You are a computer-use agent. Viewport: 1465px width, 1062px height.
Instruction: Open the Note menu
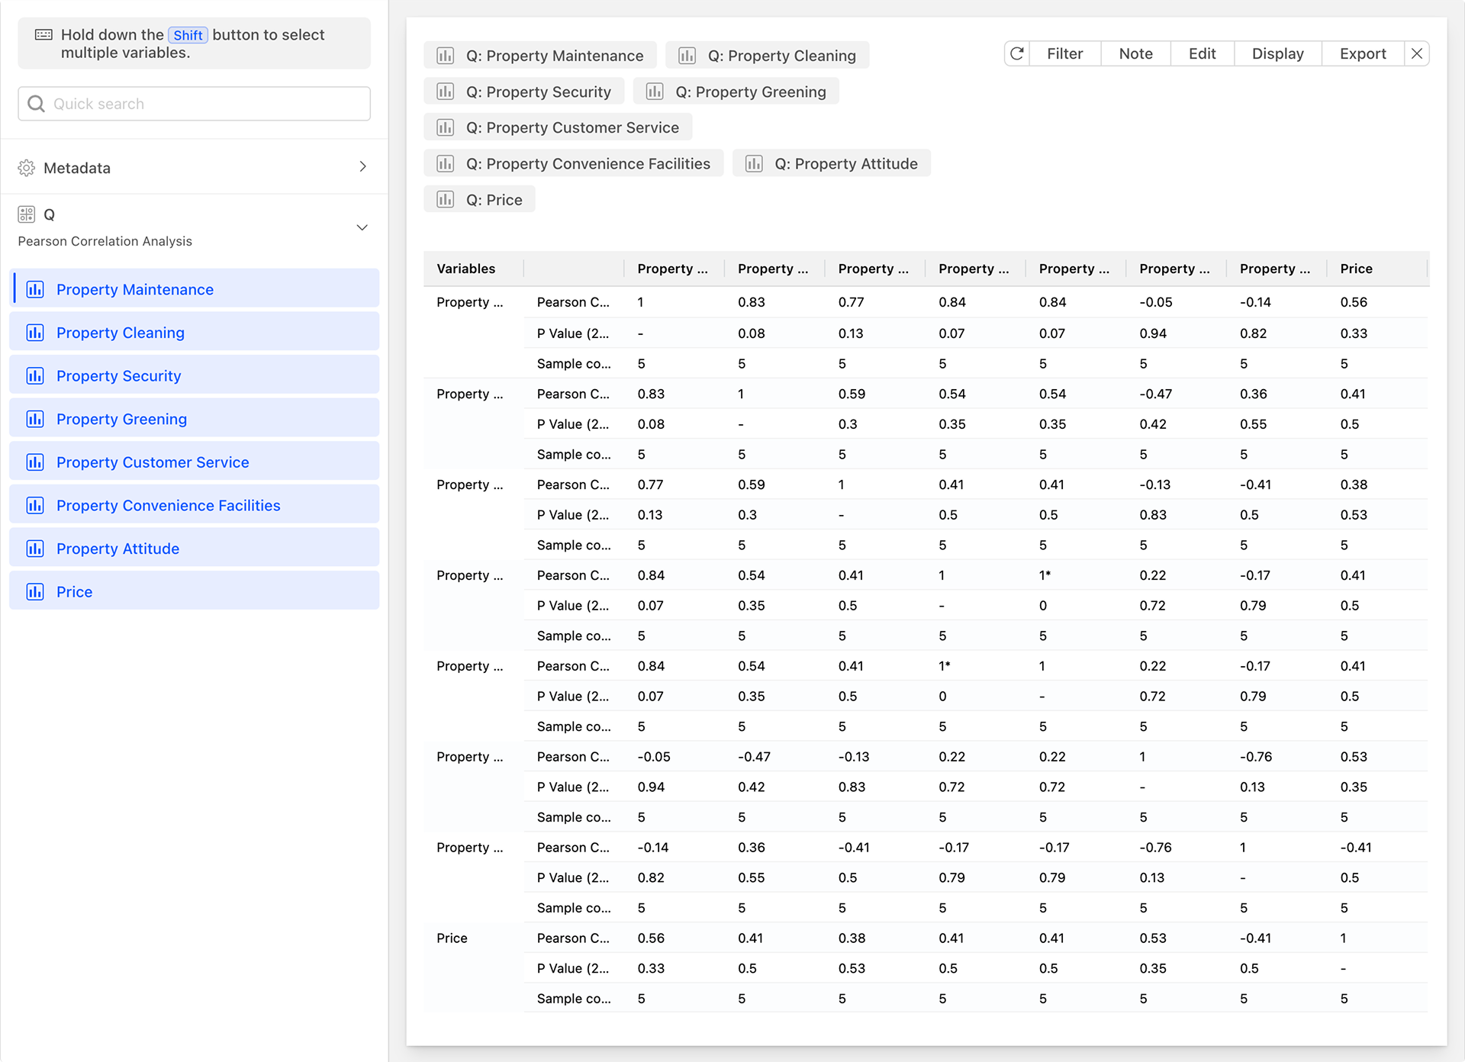1135,54
